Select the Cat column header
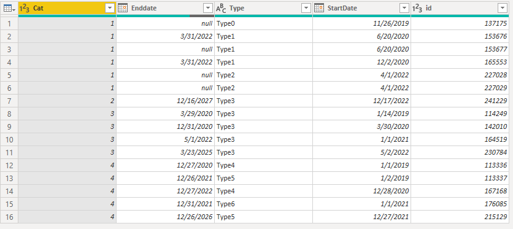This screenshot has height=229, width=513. [x=67, y=9]
